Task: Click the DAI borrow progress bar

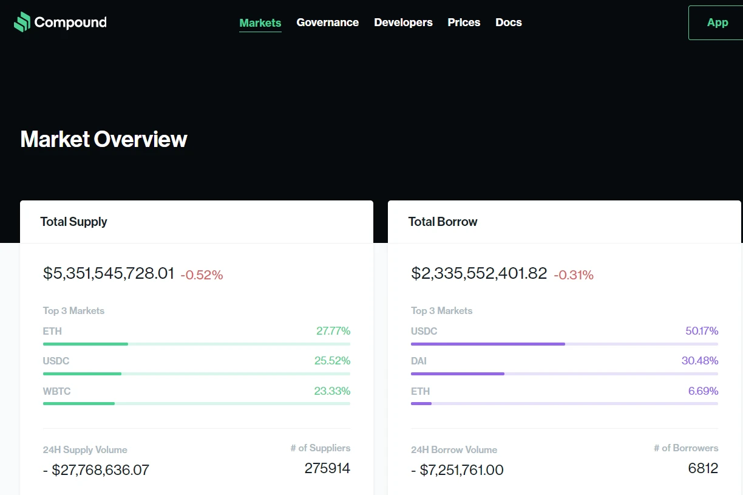Action: click(x=565, y=374)
